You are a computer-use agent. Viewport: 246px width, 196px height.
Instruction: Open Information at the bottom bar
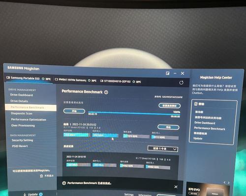pos(145,195)
